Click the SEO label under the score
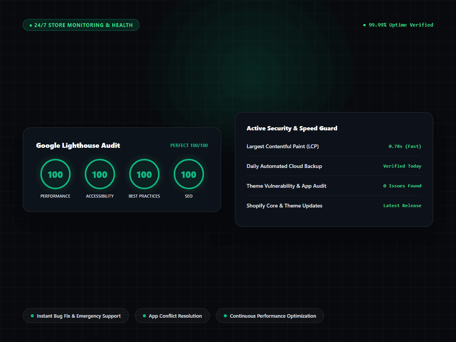This screenshot has width=456, height=342. point(189,196)
